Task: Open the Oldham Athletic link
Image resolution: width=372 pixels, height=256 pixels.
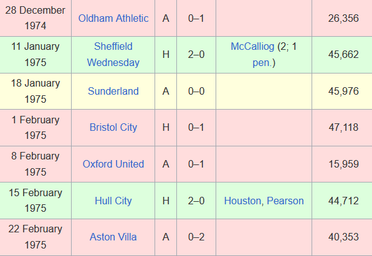Action: point(113,18)
